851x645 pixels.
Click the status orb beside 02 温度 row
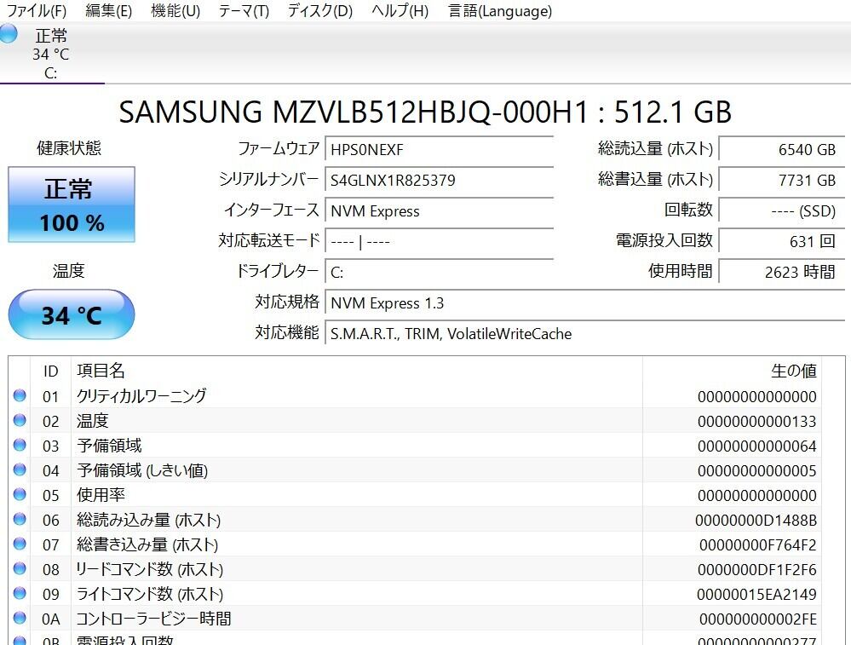click(x=20, y=420)
